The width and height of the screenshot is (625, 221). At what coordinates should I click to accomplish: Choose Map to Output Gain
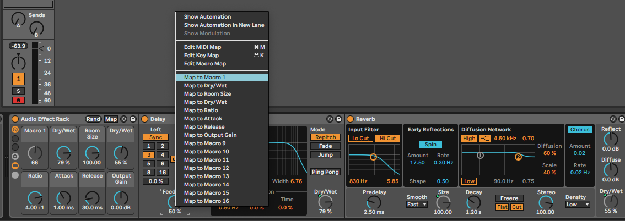tap(222, 135)
